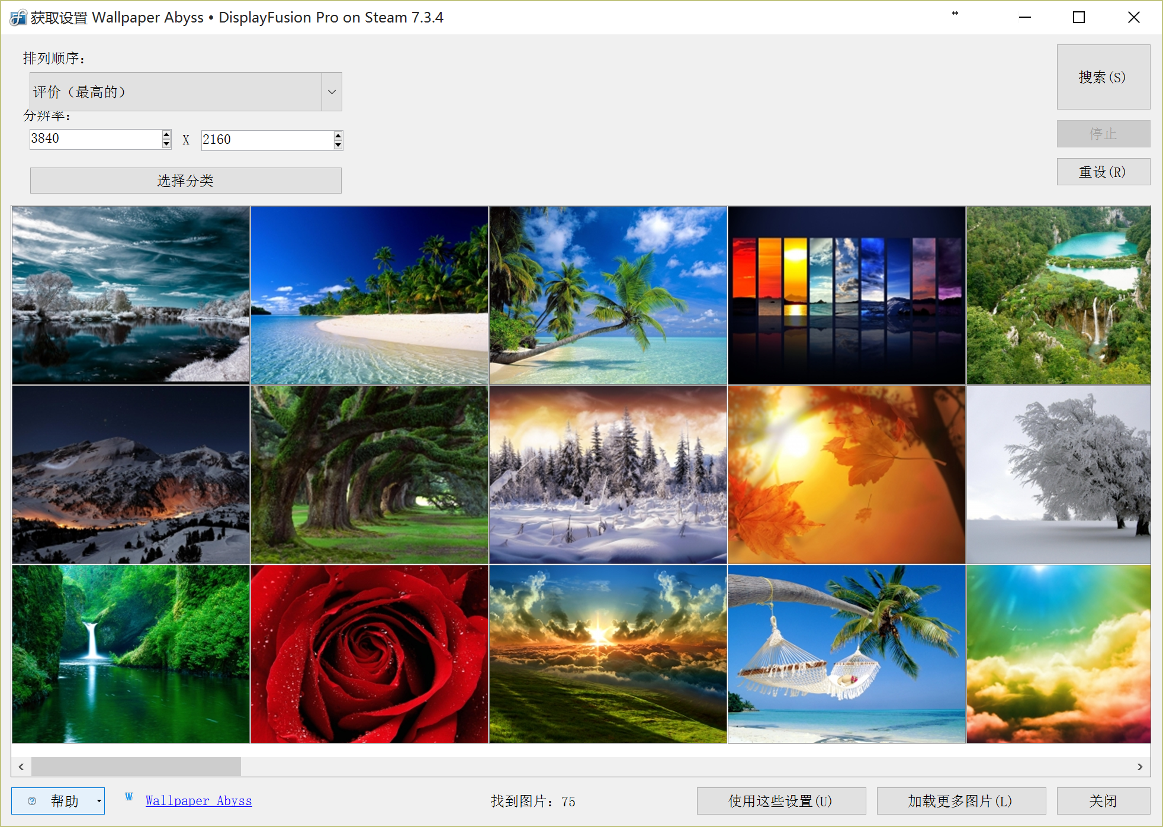Load more images with 加载更多图片(L)
This screenshot has height=827, width=1163.
click(960, 801)
